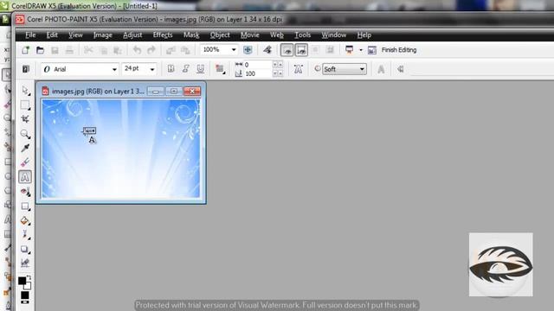Select the Rectangle shape tool
The height and width of the screenshot is (311, 554).
tap(25, 206)
